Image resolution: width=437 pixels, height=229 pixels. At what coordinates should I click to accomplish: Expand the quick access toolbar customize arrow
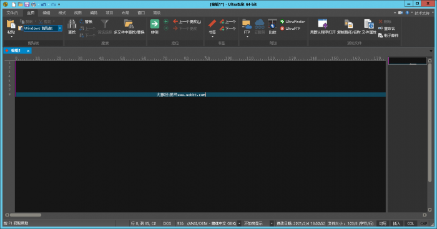[x=59, y=5]
